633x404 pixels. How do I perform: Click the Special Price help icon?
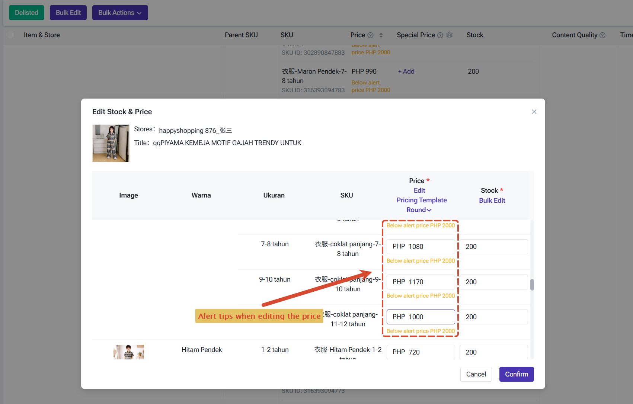tap(440, 35)
